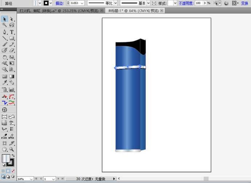Viewport: 251px width, 183px height.
Task: Select the Zoom magnifier tool
Action: (12, 149)
